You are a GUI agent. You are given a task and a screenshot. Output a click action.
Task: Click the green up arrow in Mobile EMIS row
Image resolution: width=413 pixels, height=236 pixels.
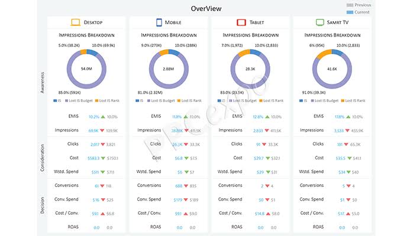pyautogui.click(x=186, y=117)
